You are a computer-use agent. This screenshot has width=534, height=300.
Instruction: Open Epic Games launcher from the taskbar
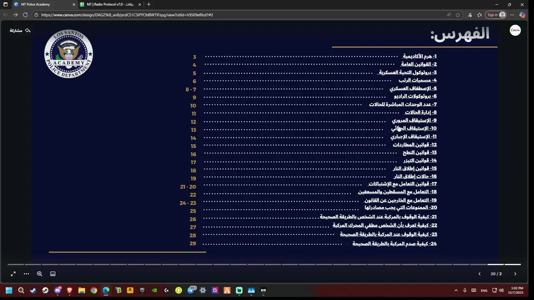point(142,290)
